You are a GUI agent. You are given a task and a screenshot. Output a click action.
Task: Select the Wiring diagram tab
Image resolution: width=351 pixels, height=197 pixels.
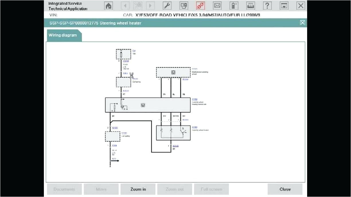(x=63, y=35)
